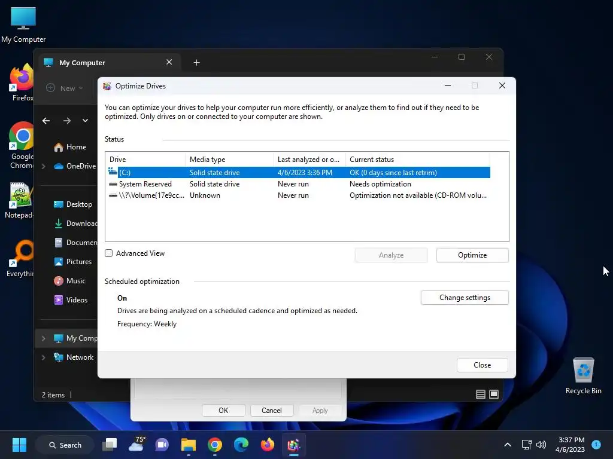Open the network status tray icon

527,445
